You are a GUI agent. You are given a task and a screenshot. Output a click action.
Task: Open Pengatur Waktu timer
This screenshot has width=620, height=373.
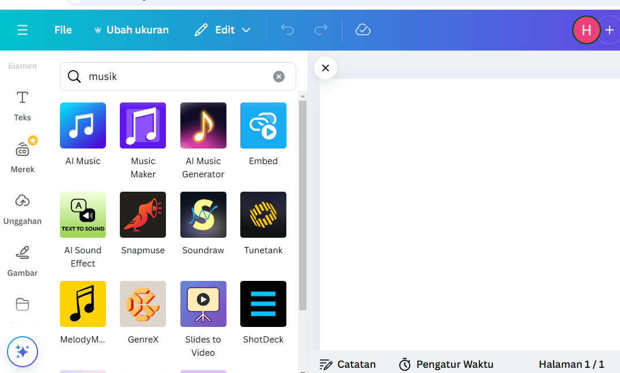click(446, 364)
